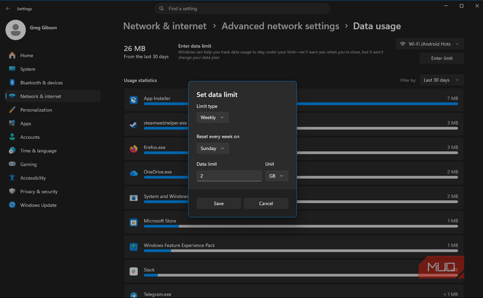This screenshot has width=483, height=298.
Task: Click the Firefox app icon
Action: tap(133, 149)
